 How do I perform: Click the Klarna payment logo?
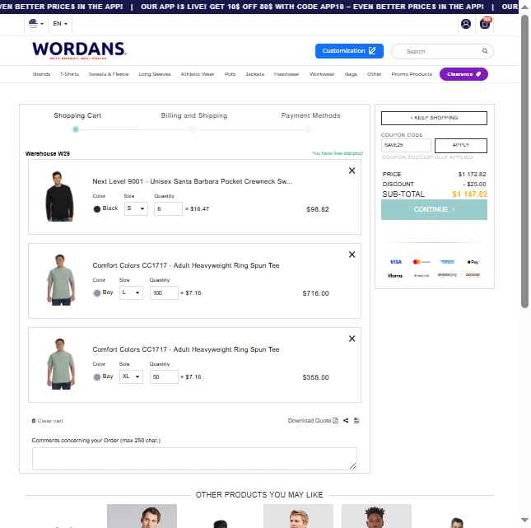coord(395,275)
